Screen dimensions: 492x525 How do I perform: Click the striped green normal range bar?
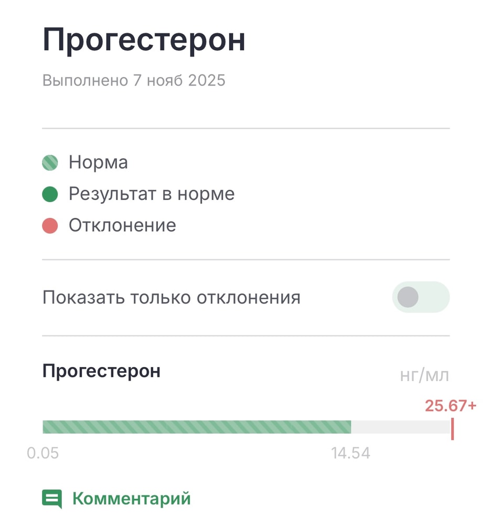tap(197, 427)
